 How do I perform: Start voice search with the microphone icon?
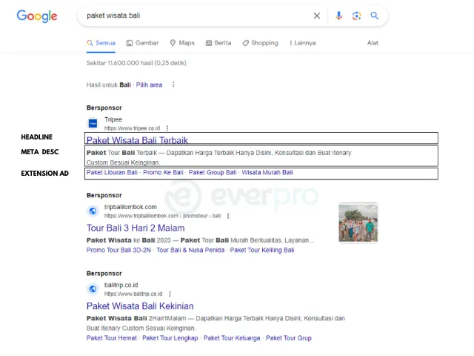(x=339, y=16)
